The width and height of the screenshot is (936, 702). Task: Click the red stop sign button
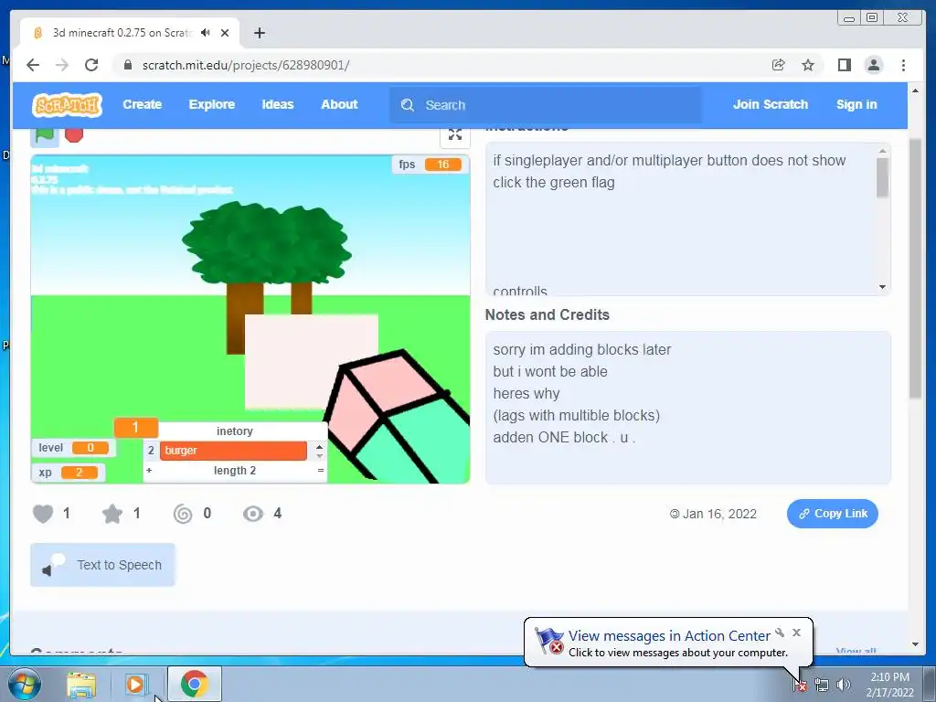pyautogui.click(x=74, y=135)
